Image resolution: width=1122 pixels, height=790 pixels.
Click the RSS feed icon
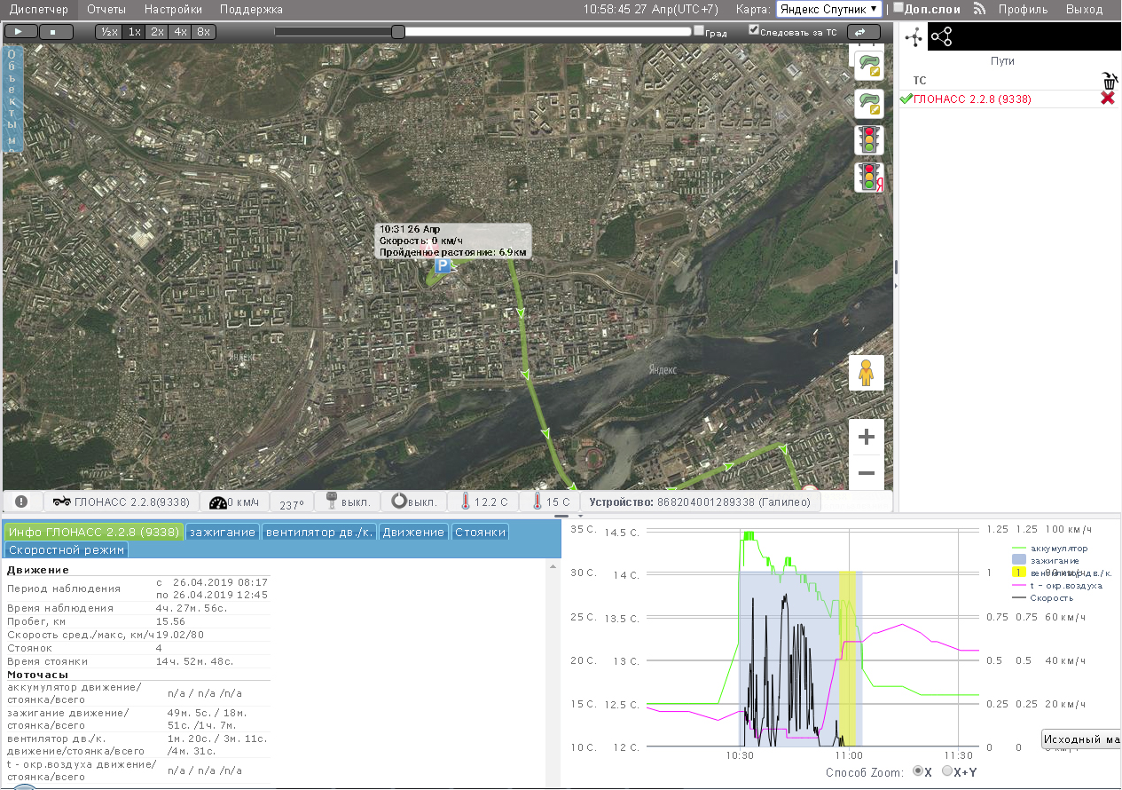click(x=980, y=9)
